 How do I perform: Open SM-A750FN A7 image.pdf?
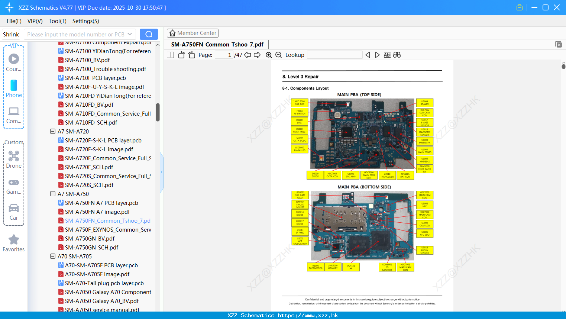tap(97, 212)
